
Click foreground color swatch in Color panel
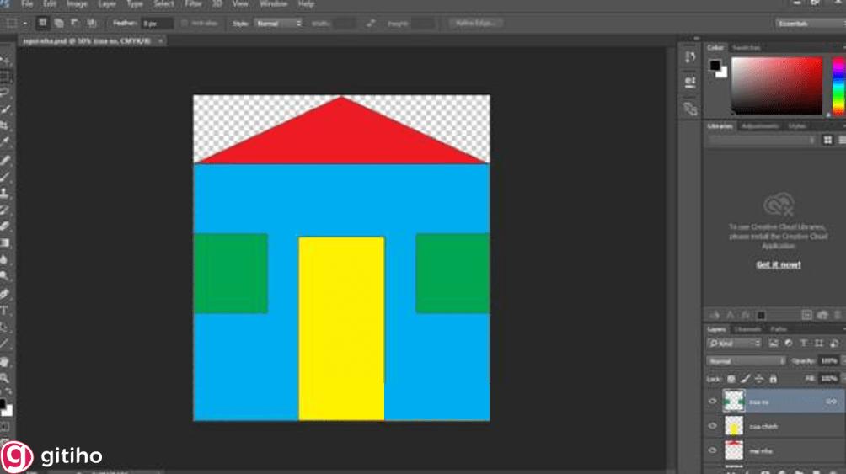715,66
